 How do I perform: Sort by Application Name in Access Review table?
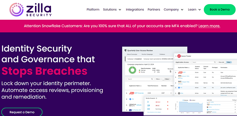135,86
